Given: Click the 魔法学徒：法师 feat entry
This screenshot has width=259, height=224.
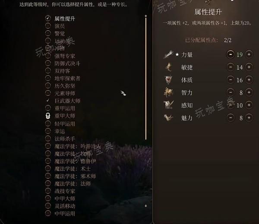Looking at the screenshot, I should (x=73, y=183).
